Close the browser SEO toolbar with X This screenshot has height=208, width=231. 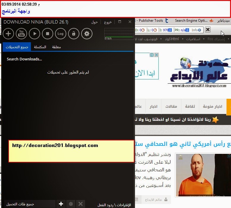tap(208, 30)
